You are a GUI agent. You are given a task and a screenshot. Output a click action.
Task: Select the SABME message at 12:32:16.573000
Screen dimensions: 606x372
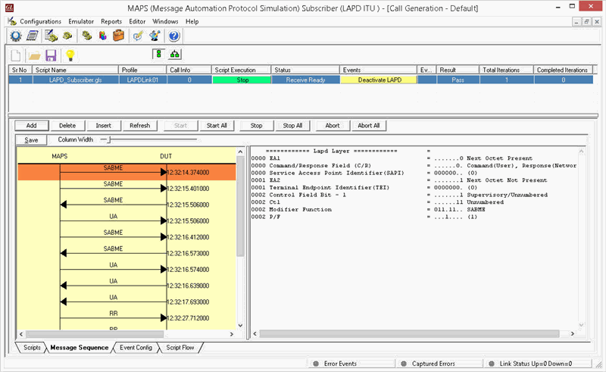(x=127, y=253)
